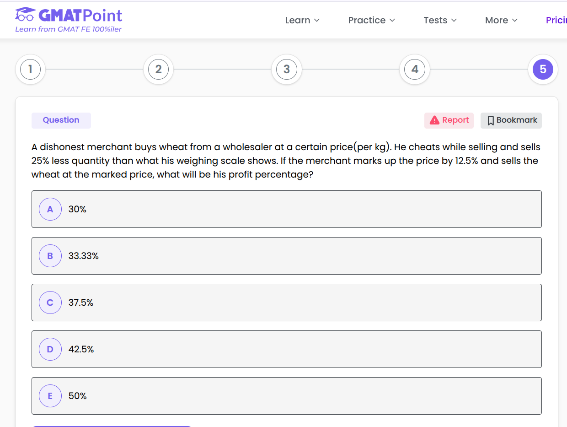This screenshot has height=427, width=567.
Task: Expand the Tests dropdown menu
Action: (440, 20)
